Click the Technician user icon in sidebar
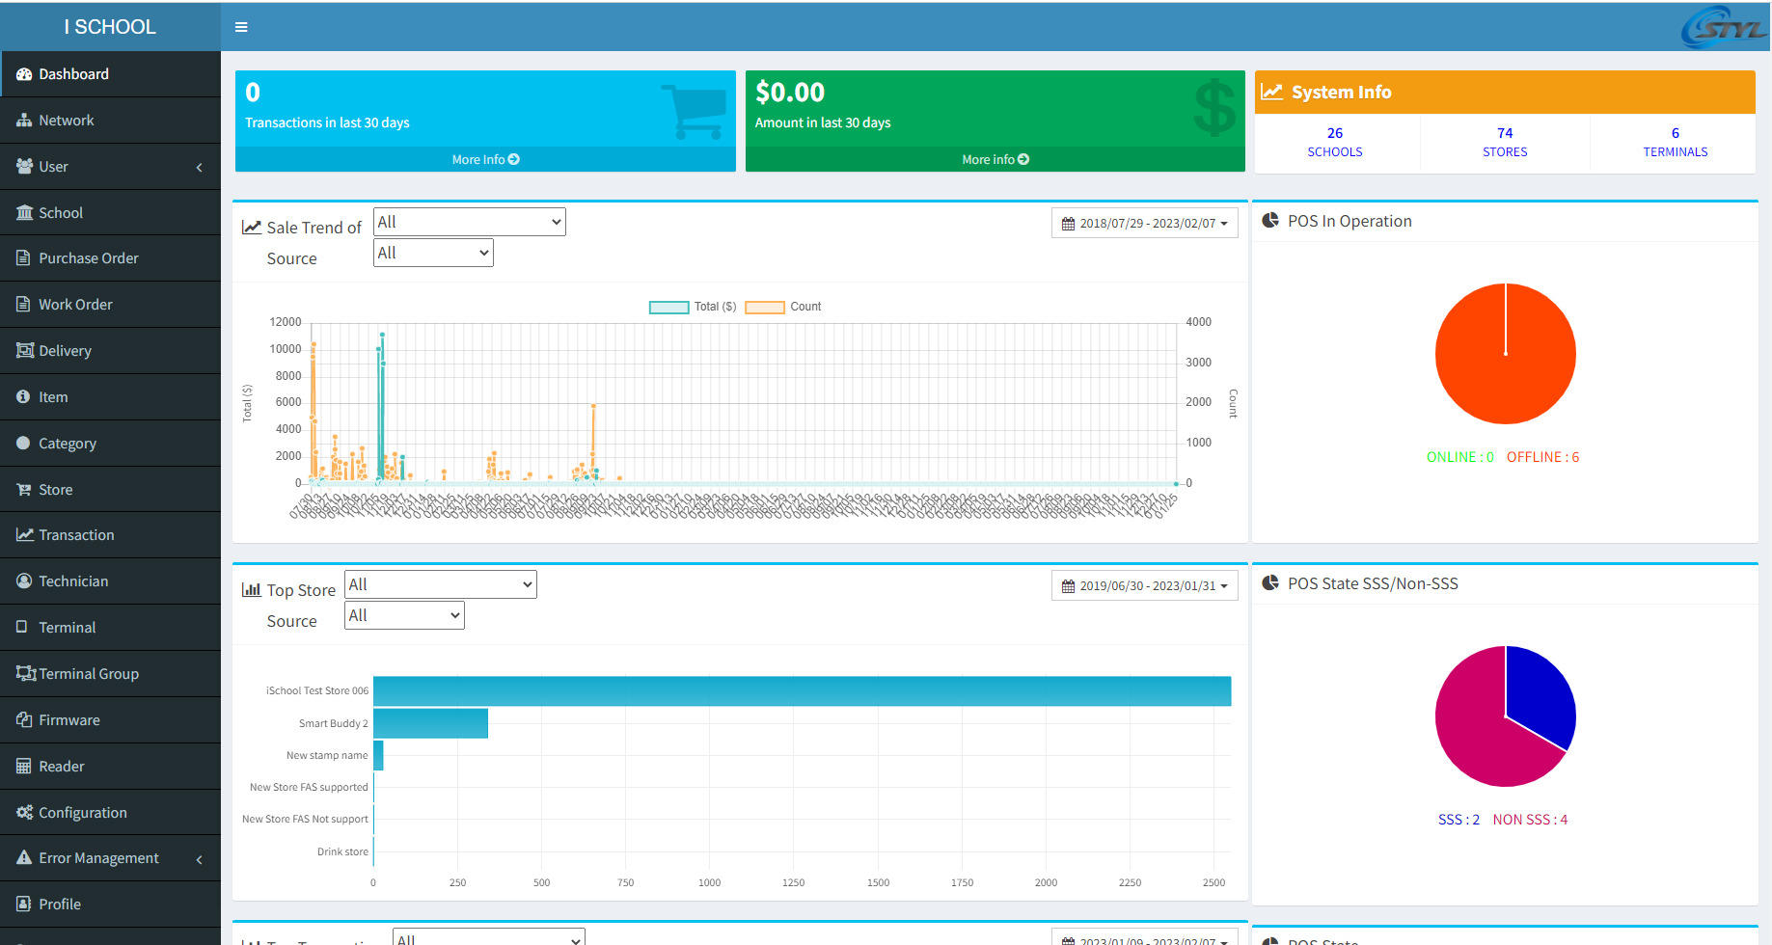 click(x=24, y=581)
